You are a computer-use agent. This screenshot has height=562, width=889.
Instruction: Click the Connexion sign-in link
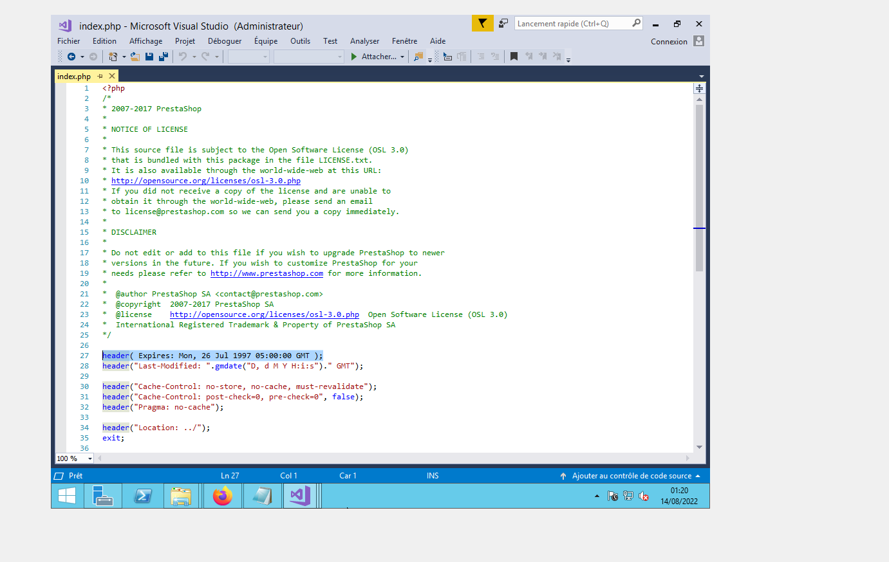(669, 41)
